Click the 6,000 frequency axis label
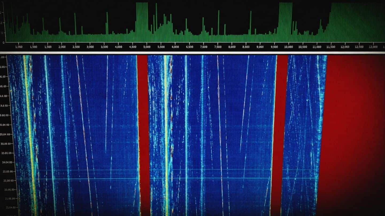 pos(175,47)
